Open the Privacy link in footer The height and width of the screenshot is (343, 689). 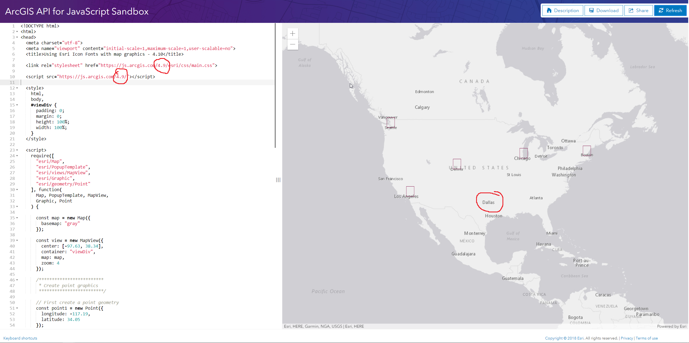[x=627, y=338]
